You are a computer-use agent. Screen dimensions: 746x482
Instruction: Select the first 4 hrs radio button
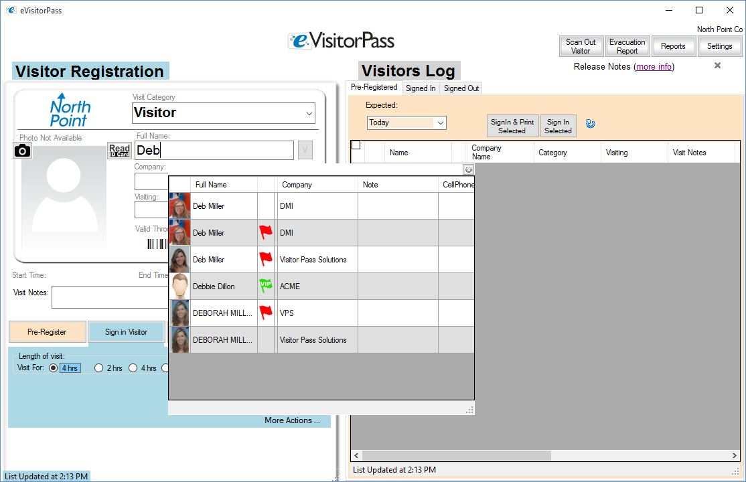(x=54, y=368)
